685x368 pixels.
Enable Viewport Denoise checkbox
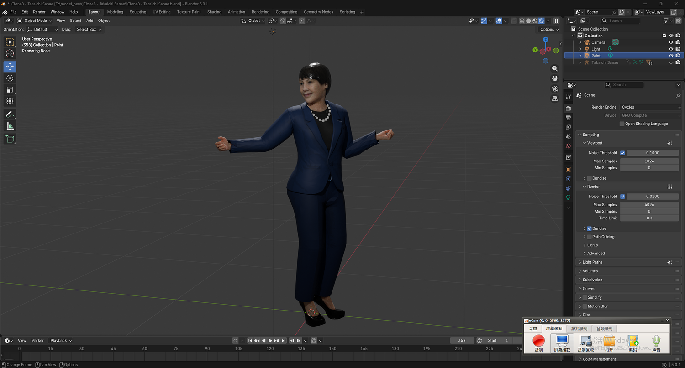(x=589, y=178)
